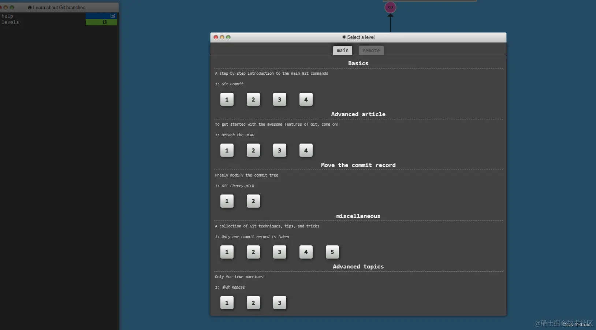Click the C0 commit node
The height and width of the screenshot is (330, 596).
(x=390, y=7)
